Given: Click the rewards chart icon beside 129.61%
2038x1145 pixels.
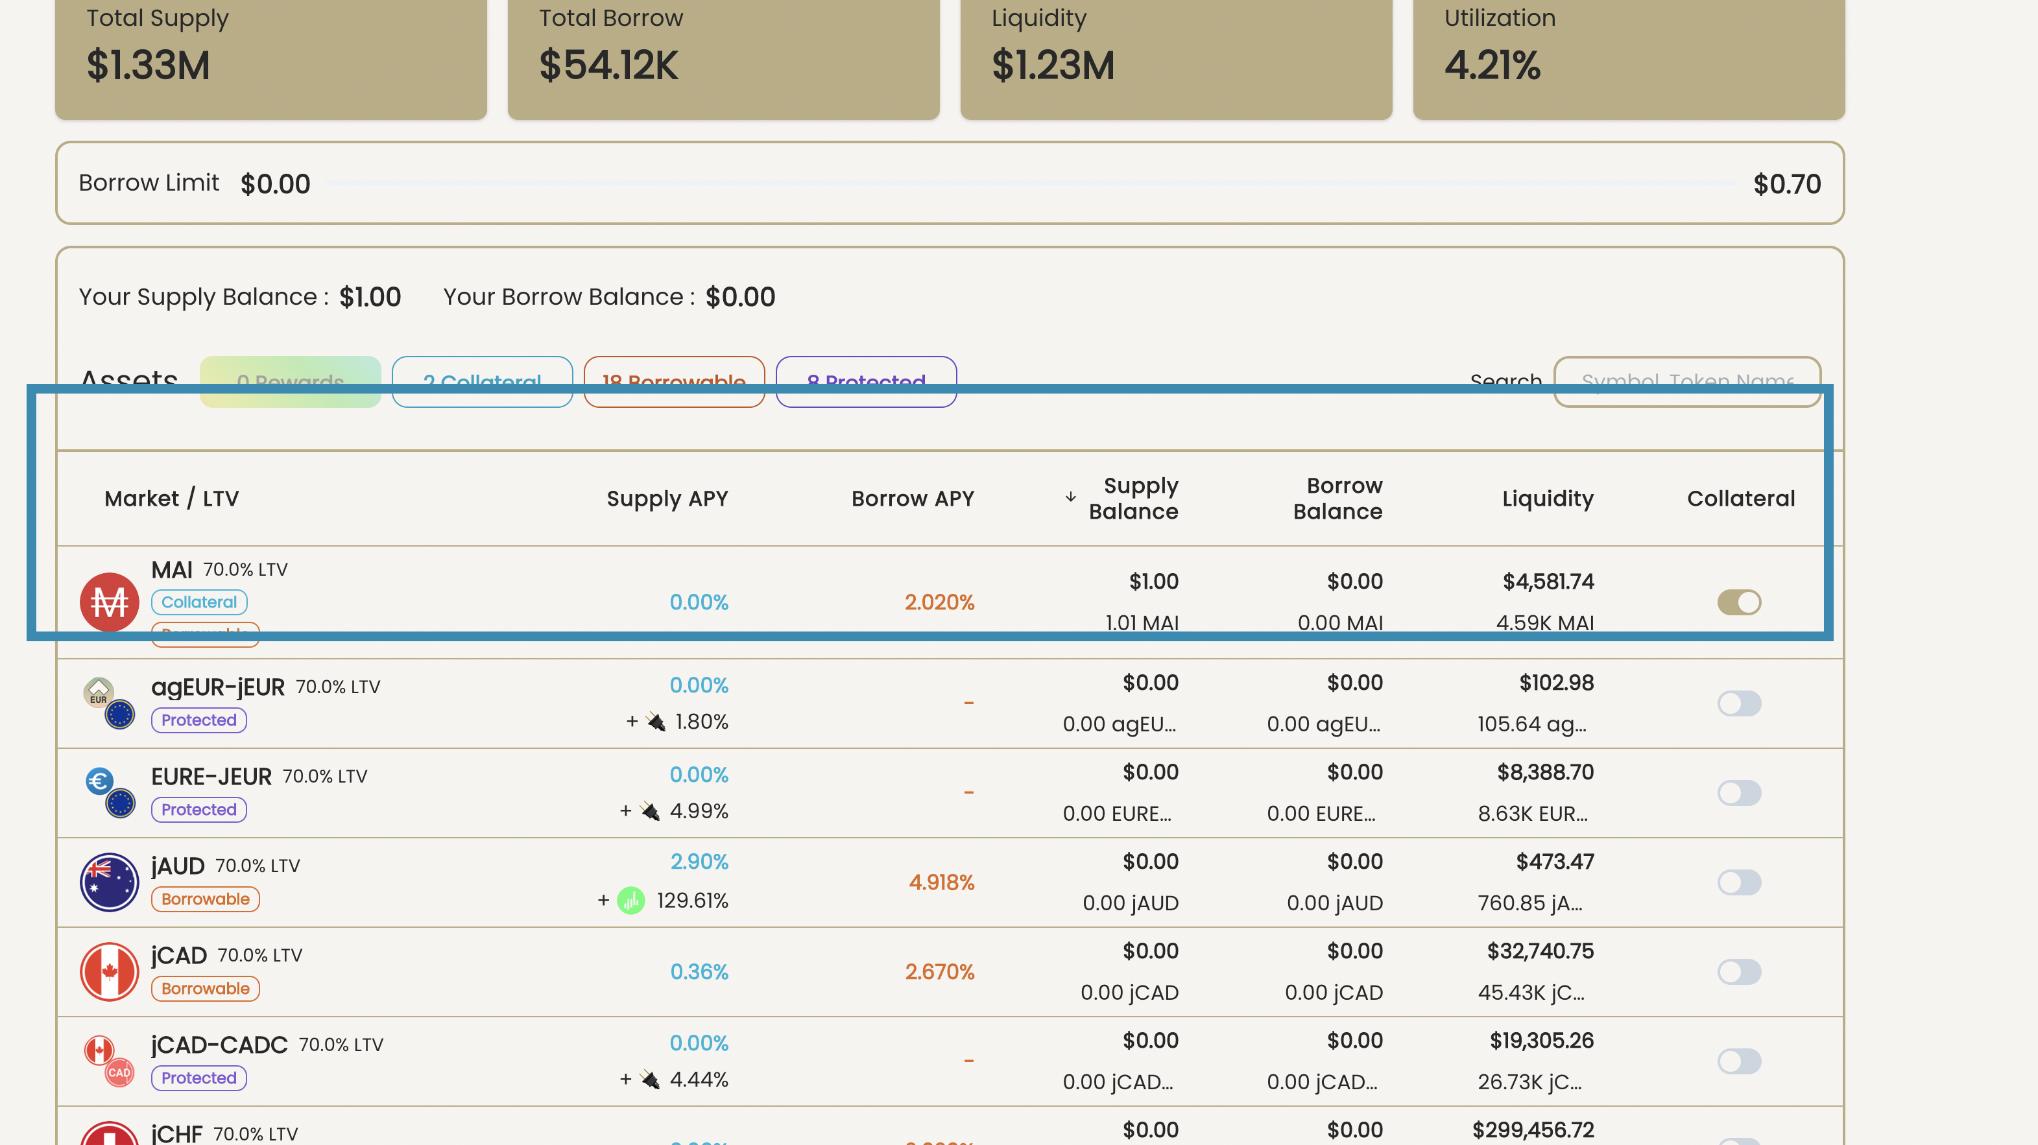Looking at the screenshot, I should [x=630, y=900].
